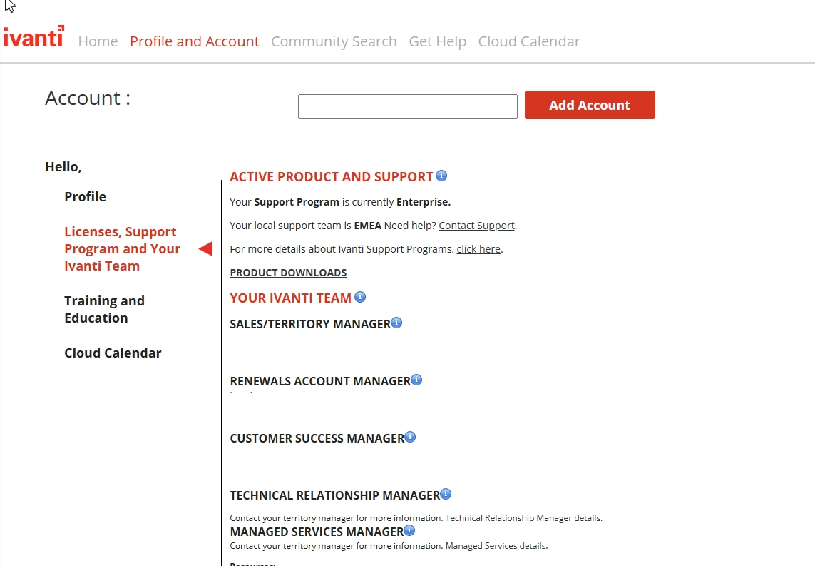
Task: Click the red arrow marker beside Licenses section
Action: (205, 248)
